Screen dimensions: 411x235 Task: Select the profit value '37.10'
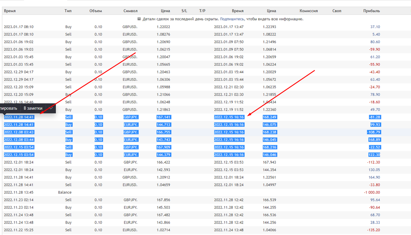[375, 27]
